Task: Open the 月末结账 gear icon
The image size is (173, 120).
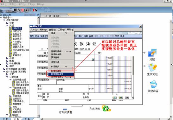Action: pyautogui.click(x=106, y=108)
